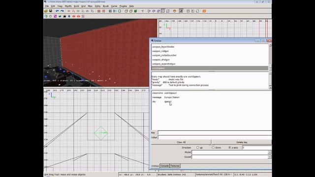Click the circle icon in second toolbar

pos(50,16)
